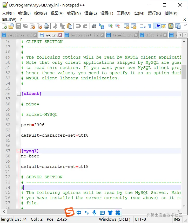Open the 宏(M) menu

coord(139,13)
